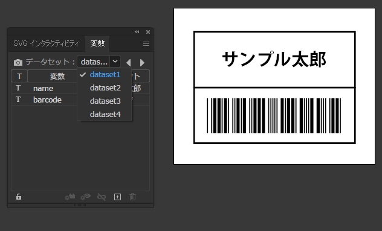
Task: Select dataset1 from the list
Action: 105,75
